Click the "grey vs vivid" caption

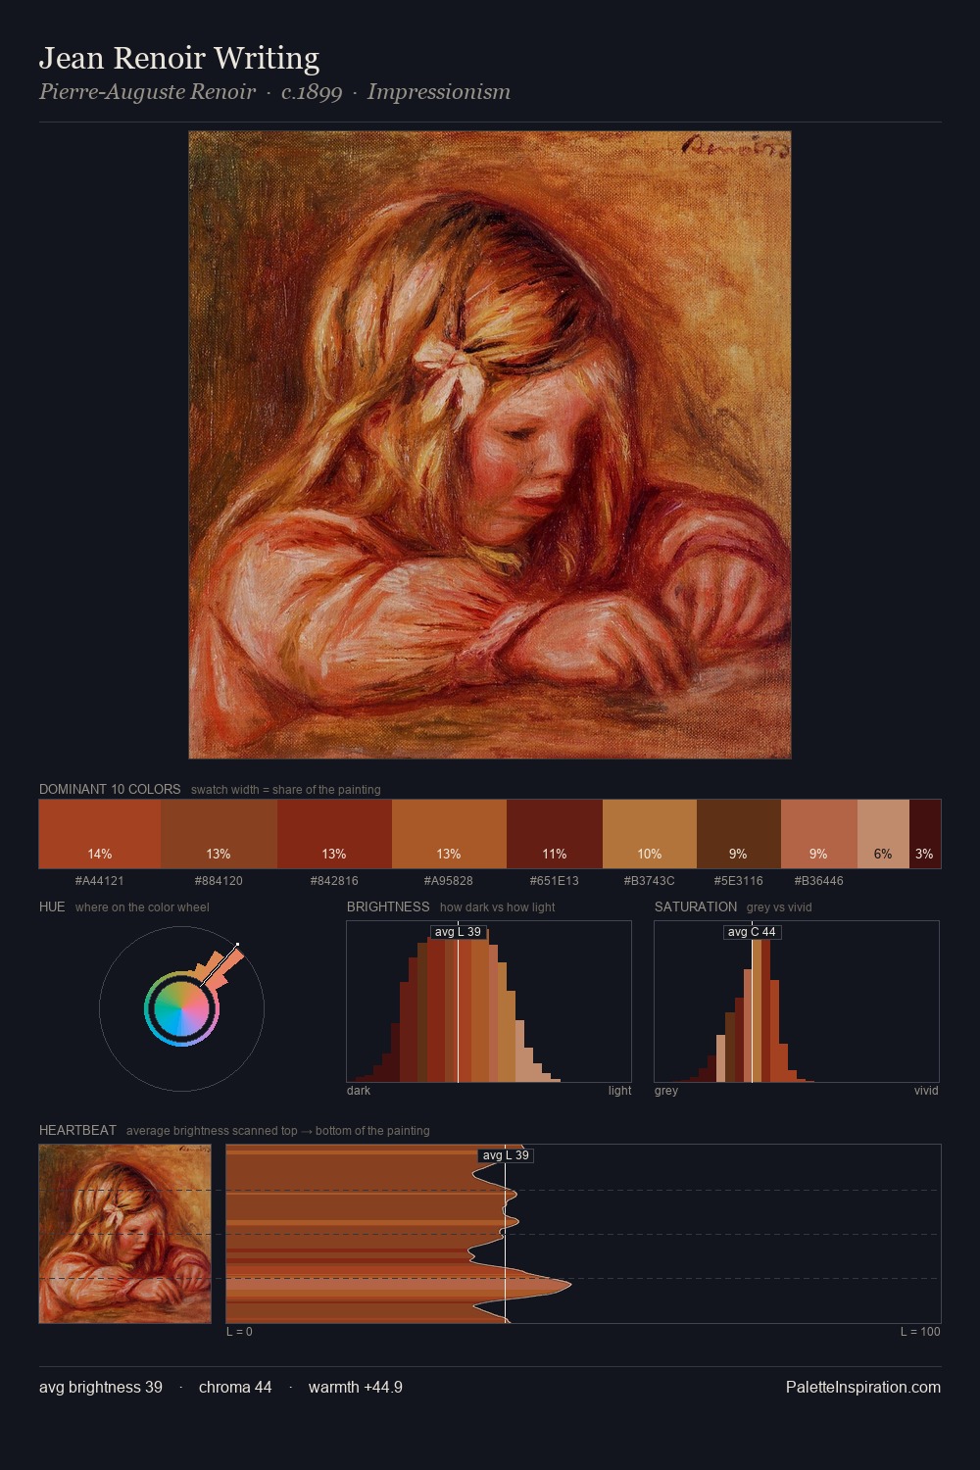pyautogui.click(x=779, y=907)
